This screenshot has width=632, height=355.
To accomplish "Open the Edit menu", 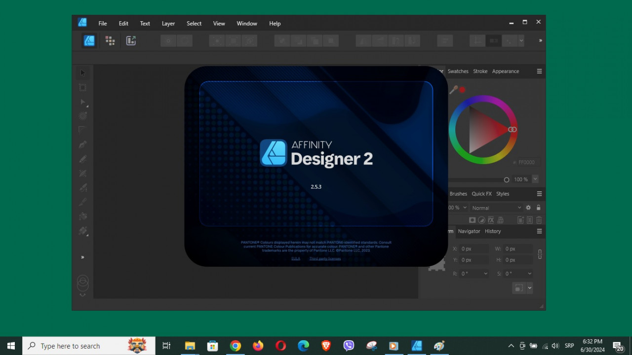I will pyautogui.click(x=123, y=23).
